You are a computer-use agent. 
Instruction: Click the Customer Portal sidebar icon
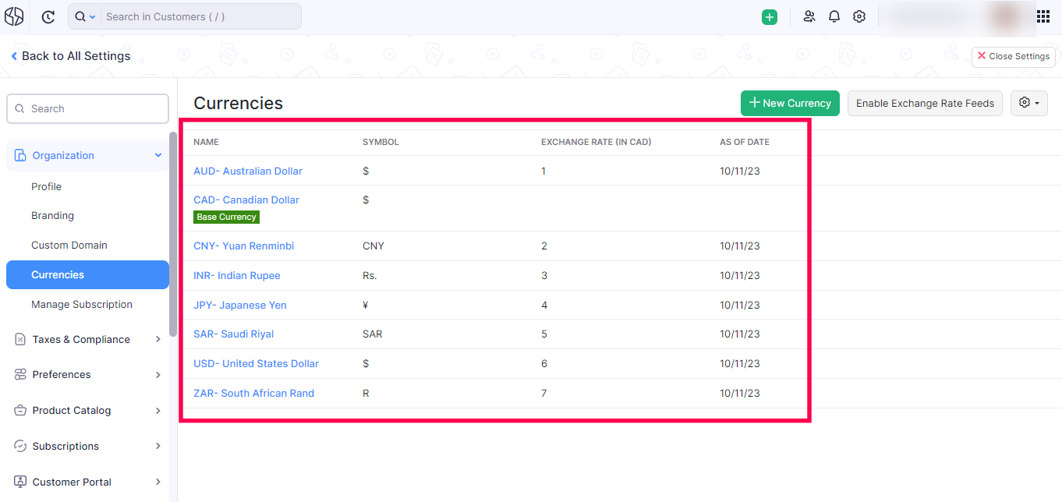coord(20,482)
